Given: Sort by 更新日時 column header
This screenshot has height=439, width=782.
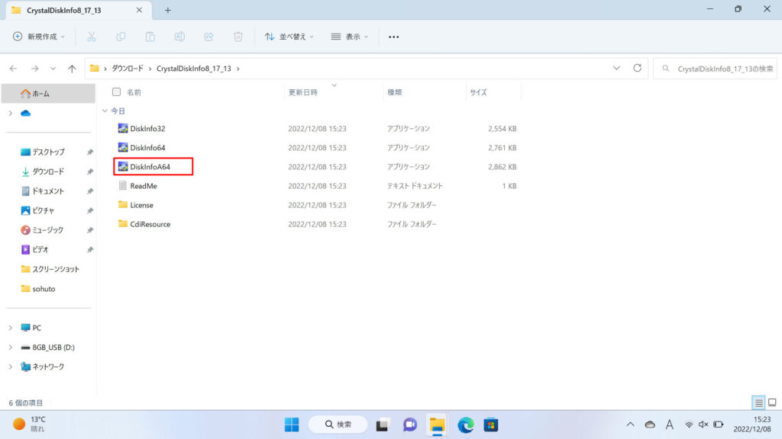Looking at the screenshot, I should click(x=302, y=92).
